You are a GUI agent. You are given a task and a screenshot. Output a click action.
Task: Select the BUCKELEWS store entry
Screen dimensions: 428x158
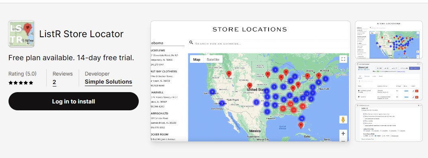[x=165, y=57]
